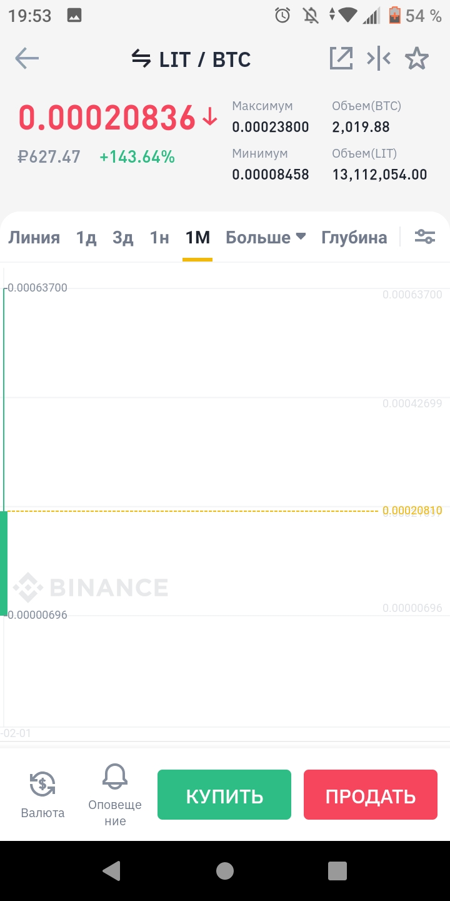Tap the back arrow icon
450x901 pixels.
(x=27, y=59)
